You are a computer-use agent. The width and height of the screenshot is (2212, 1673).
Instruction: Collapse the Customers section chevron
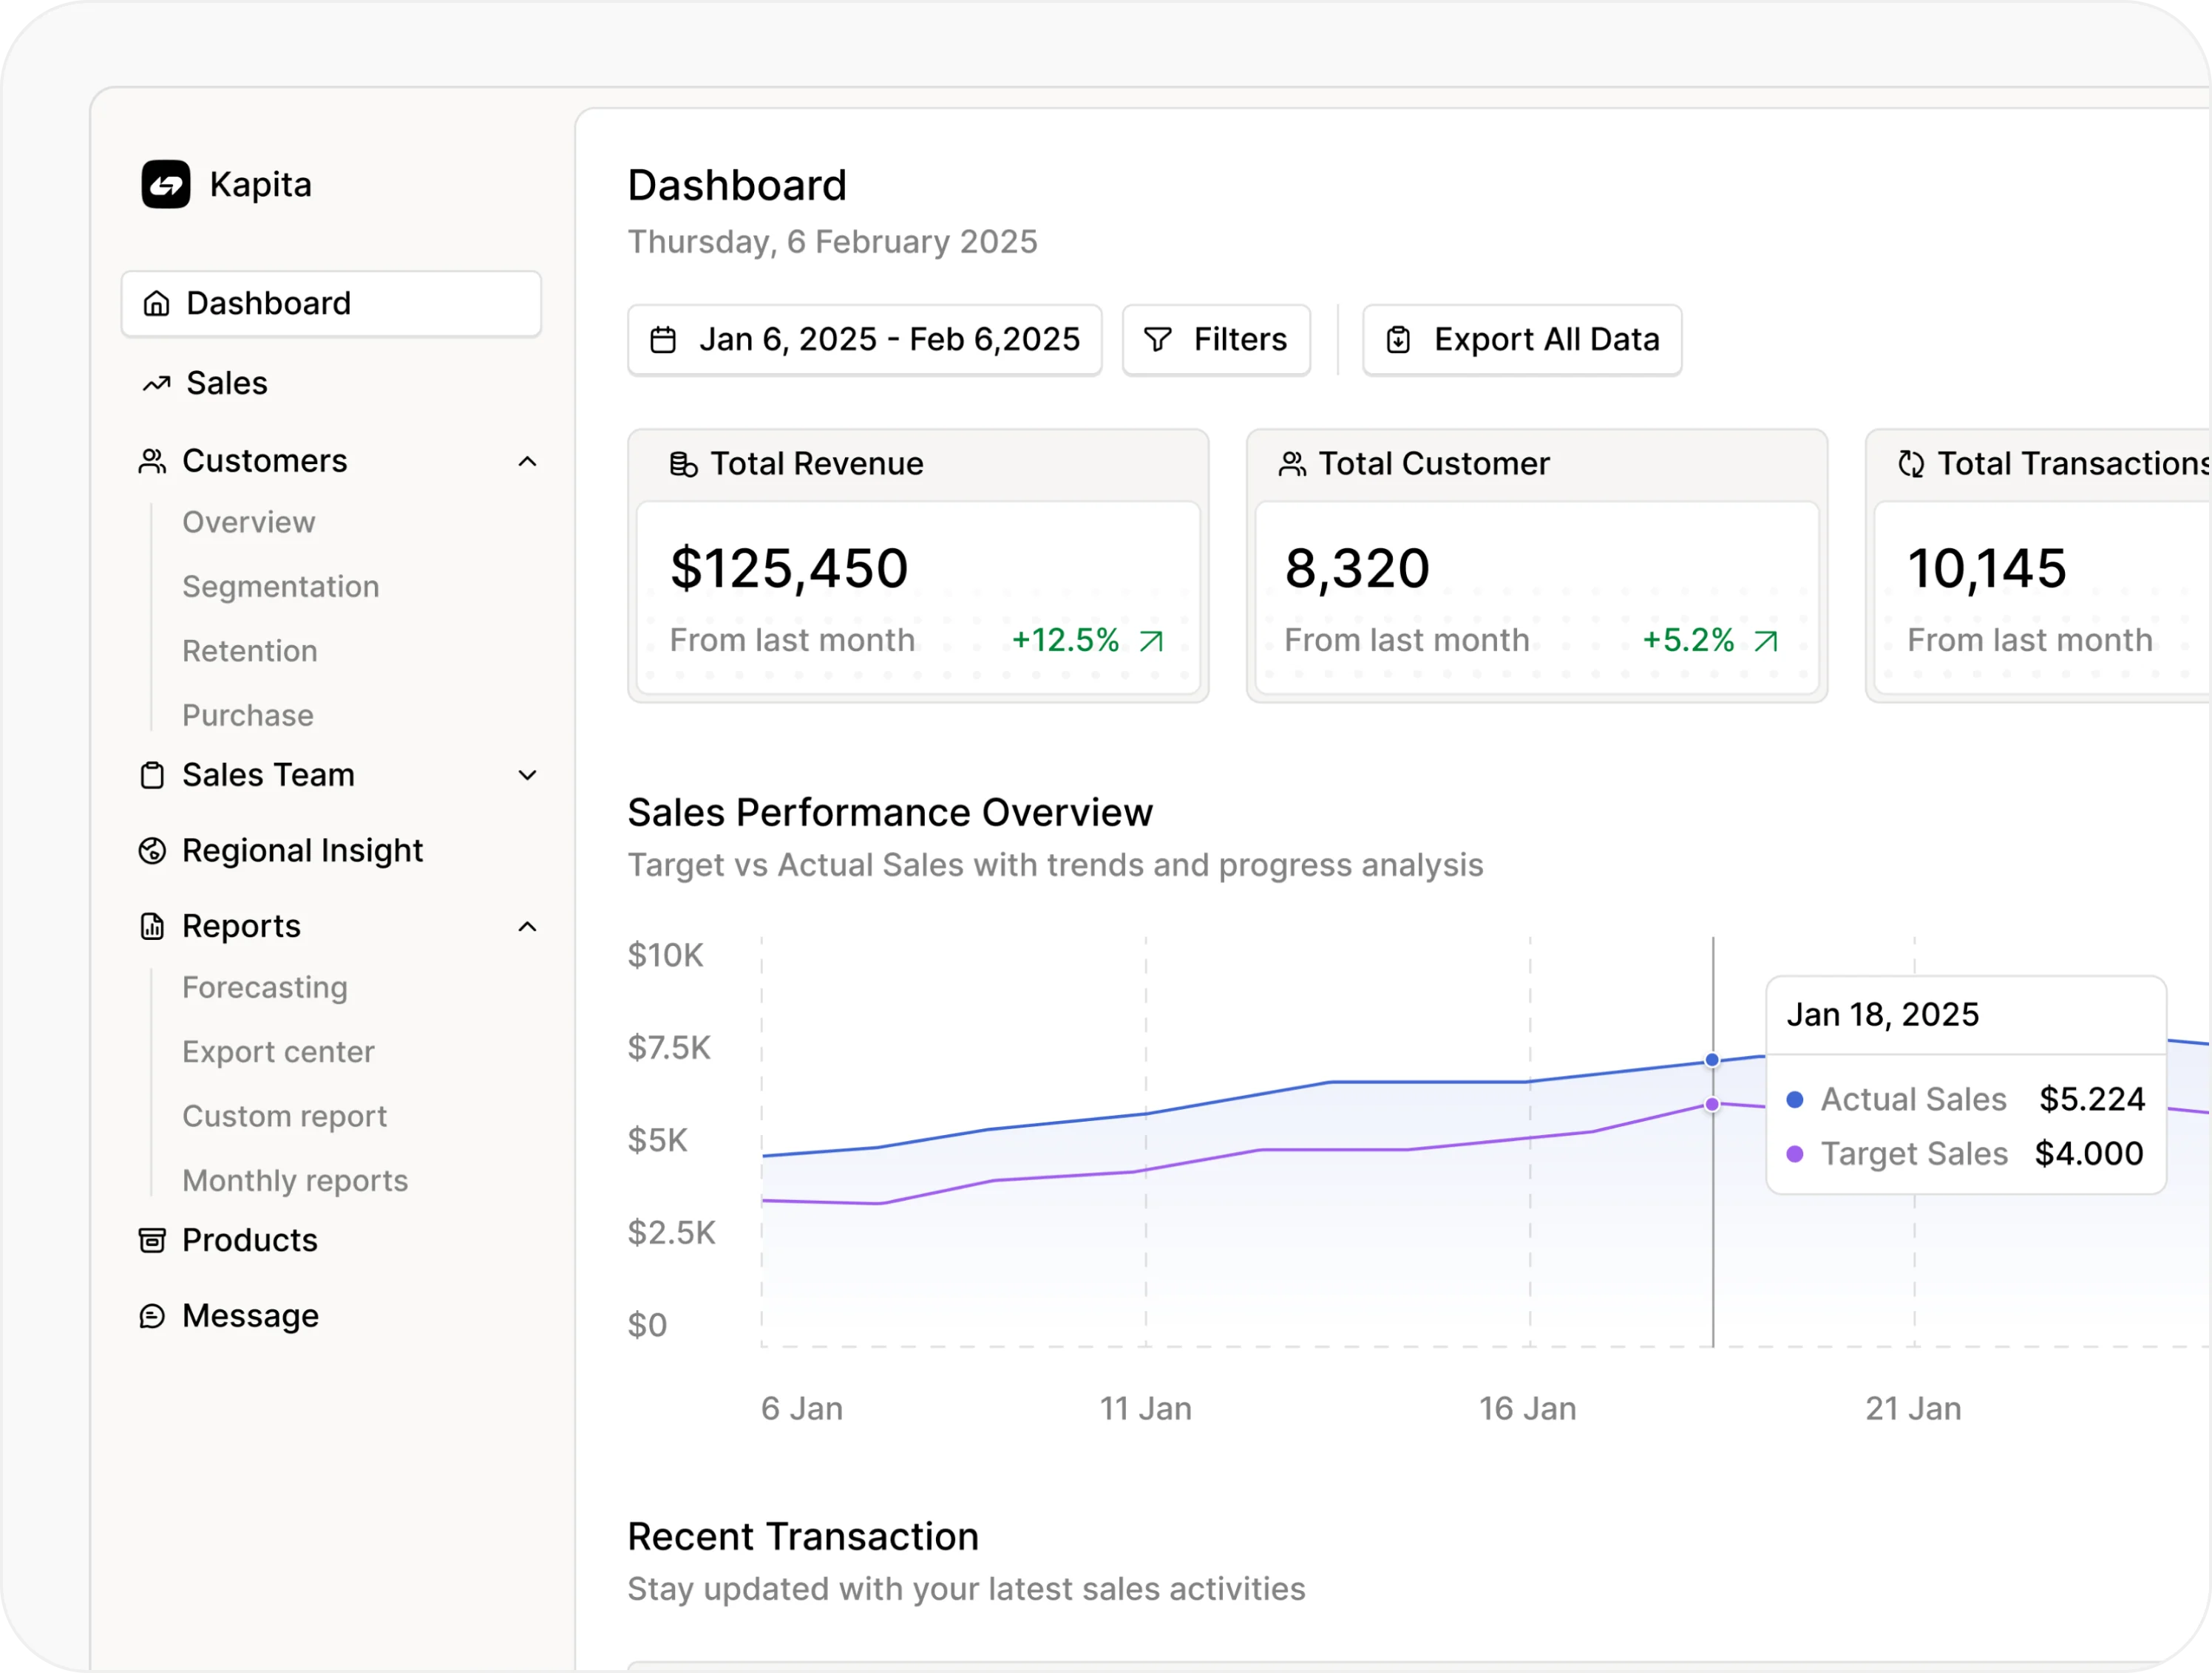tap(527, 462)
